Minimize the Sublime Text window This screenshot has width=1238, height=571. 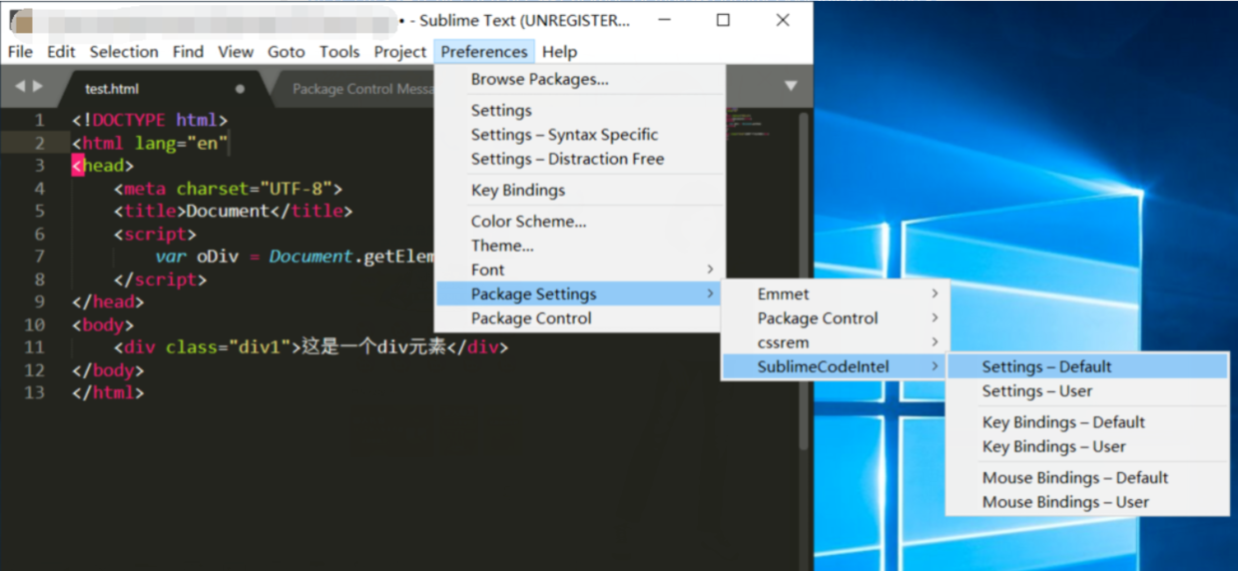coord(664,20)
